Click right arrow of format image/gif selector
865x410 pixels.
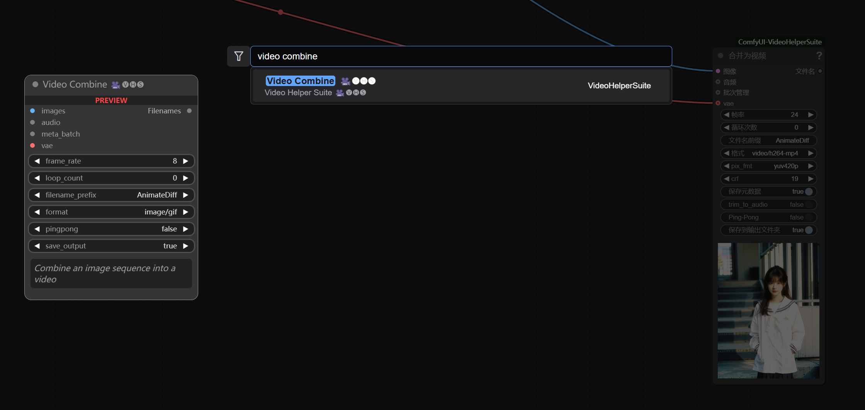(186, 212)
